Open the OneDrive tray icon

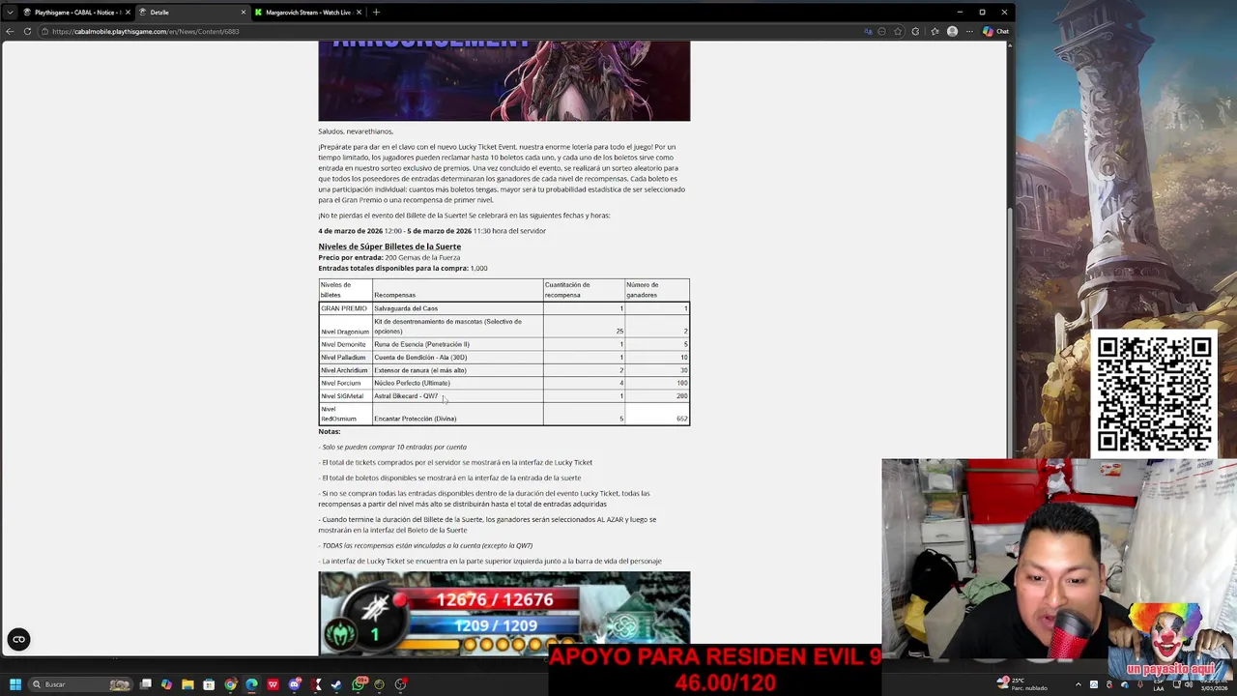click(x=1125, y=685)
